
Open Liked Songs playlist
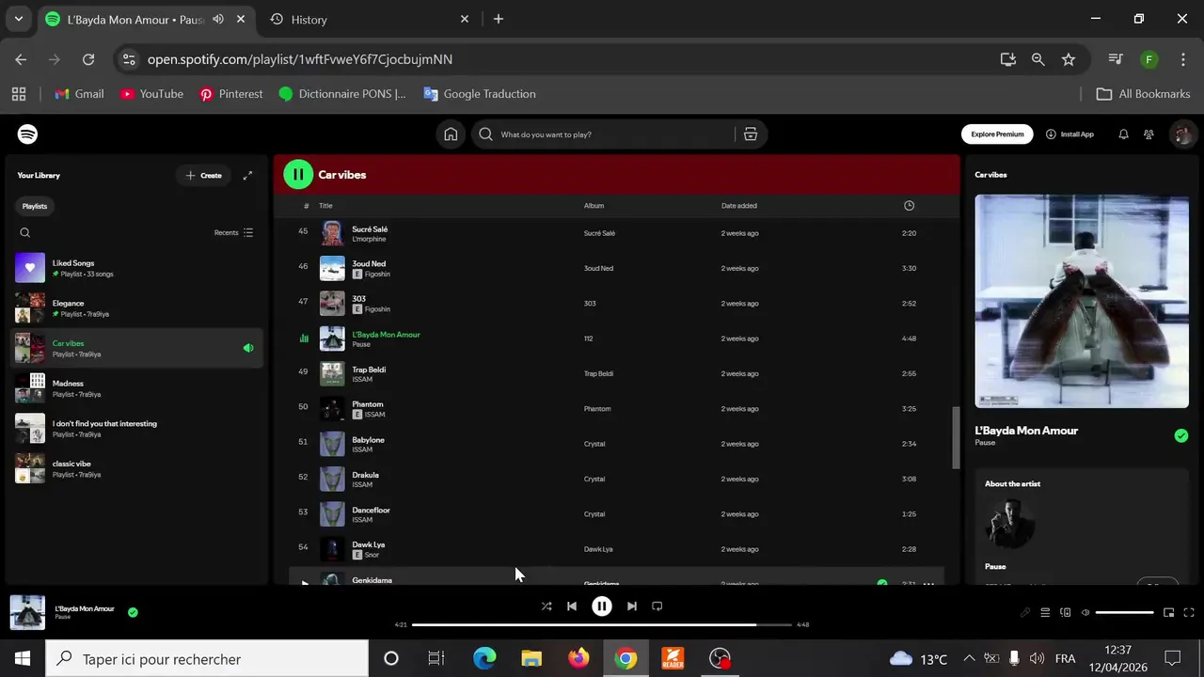click(136, 268)
